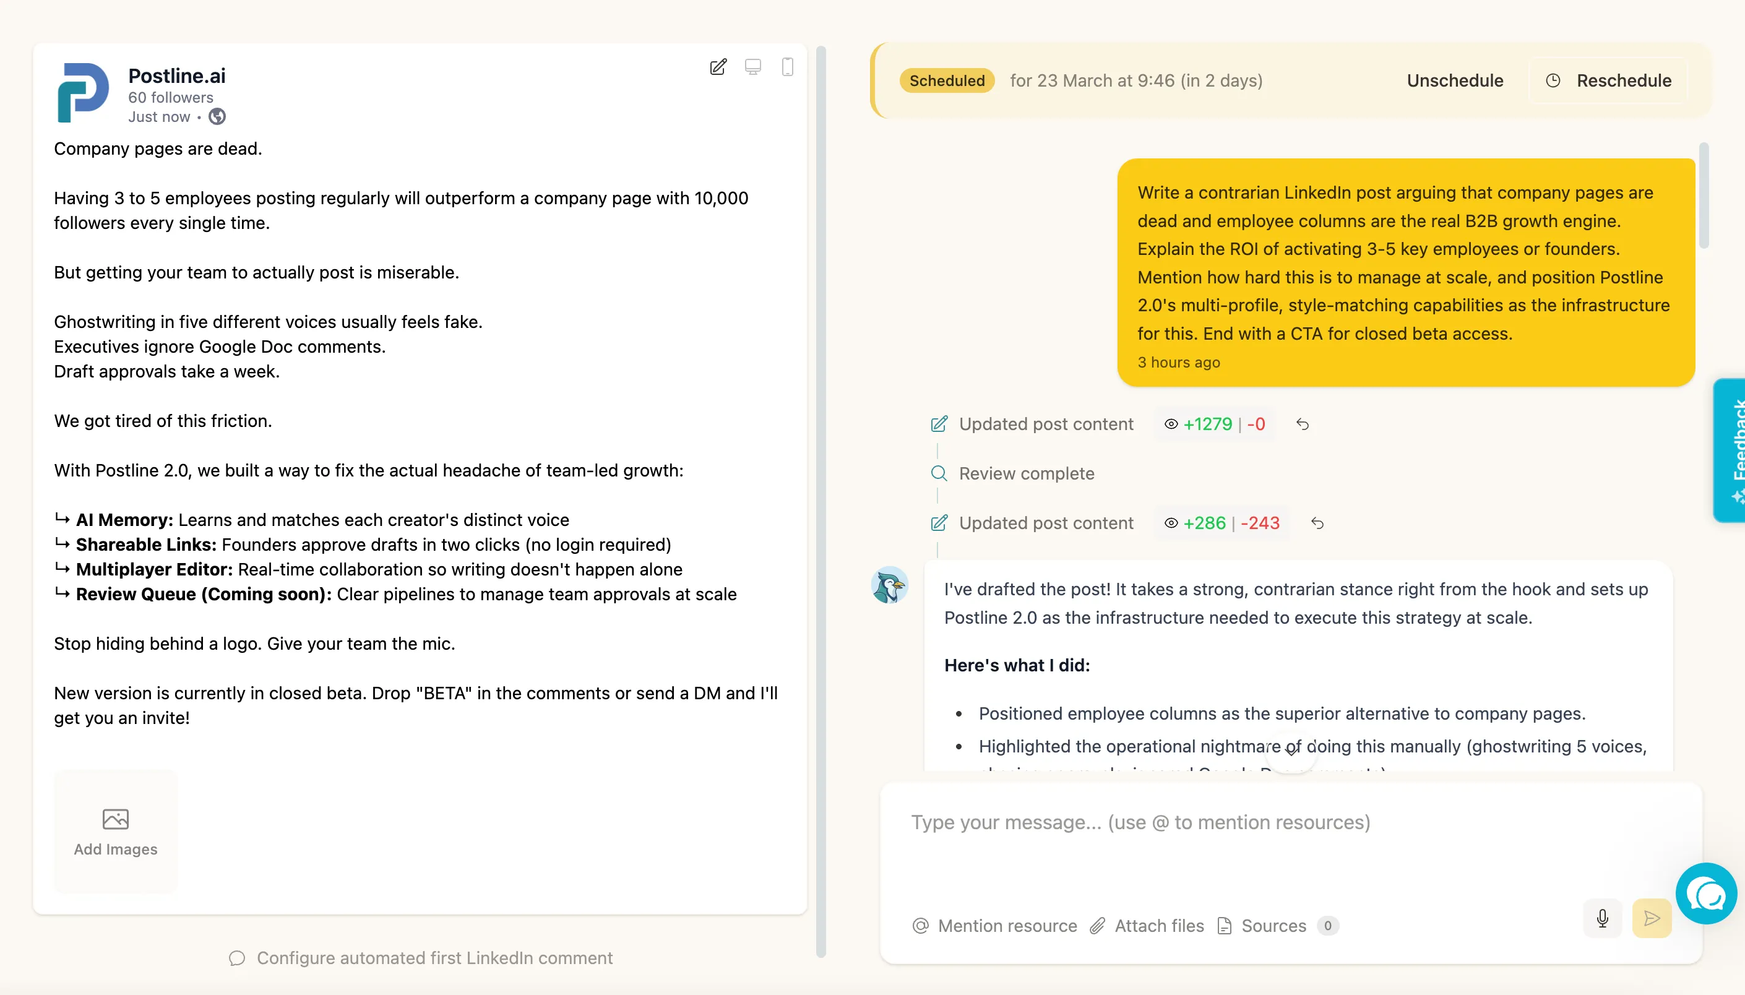Configure automated first LinkedIn comment
The width and height of the screenshot is (1745, 995).
point(421,958)
